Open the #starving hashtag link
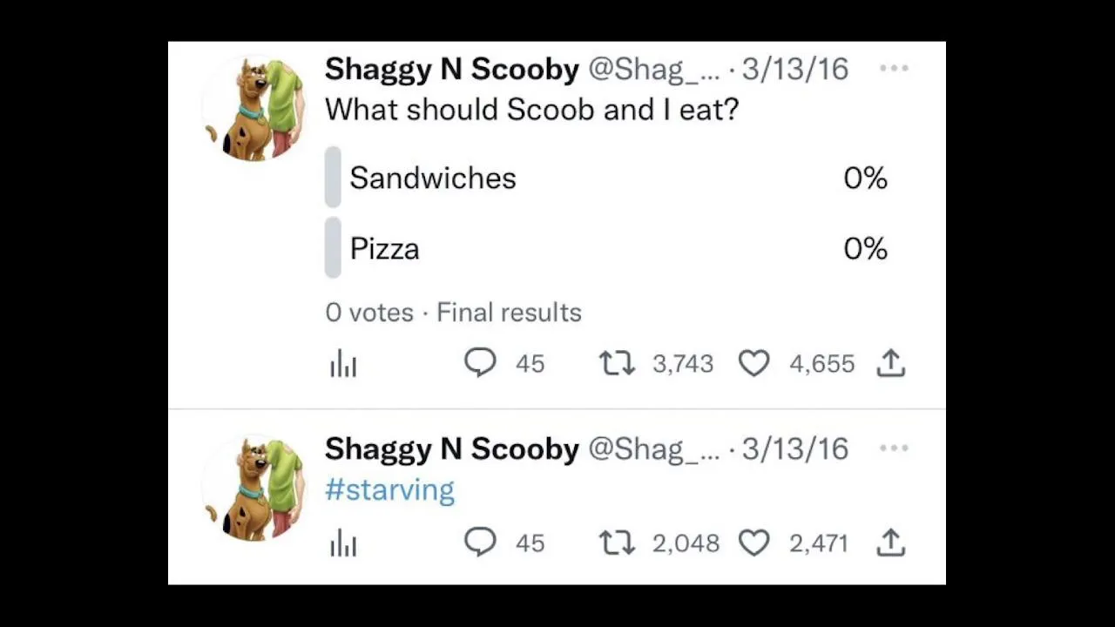The image size is (1115, 627). (x=389, y=490)
